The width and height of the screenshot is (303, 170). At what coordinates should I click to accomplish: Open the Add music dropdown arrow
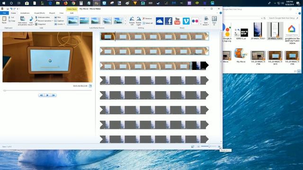[x=33, y=25]
